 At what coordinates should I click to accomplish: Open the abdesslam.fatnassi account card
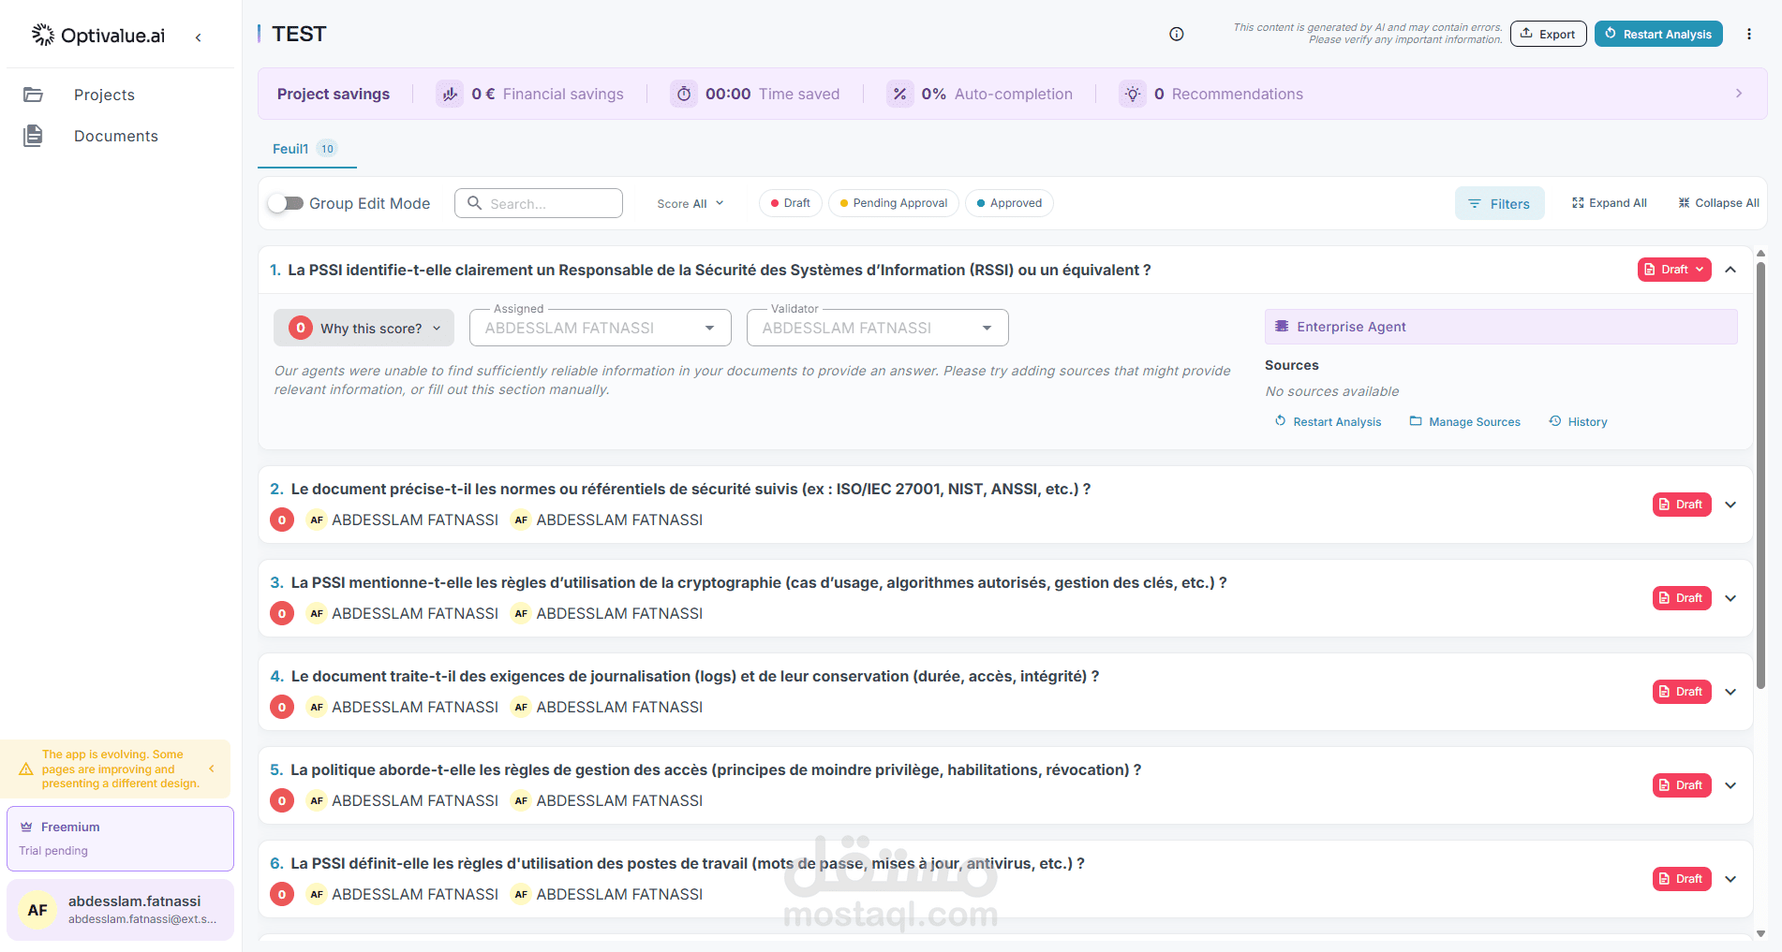point(120,910)
